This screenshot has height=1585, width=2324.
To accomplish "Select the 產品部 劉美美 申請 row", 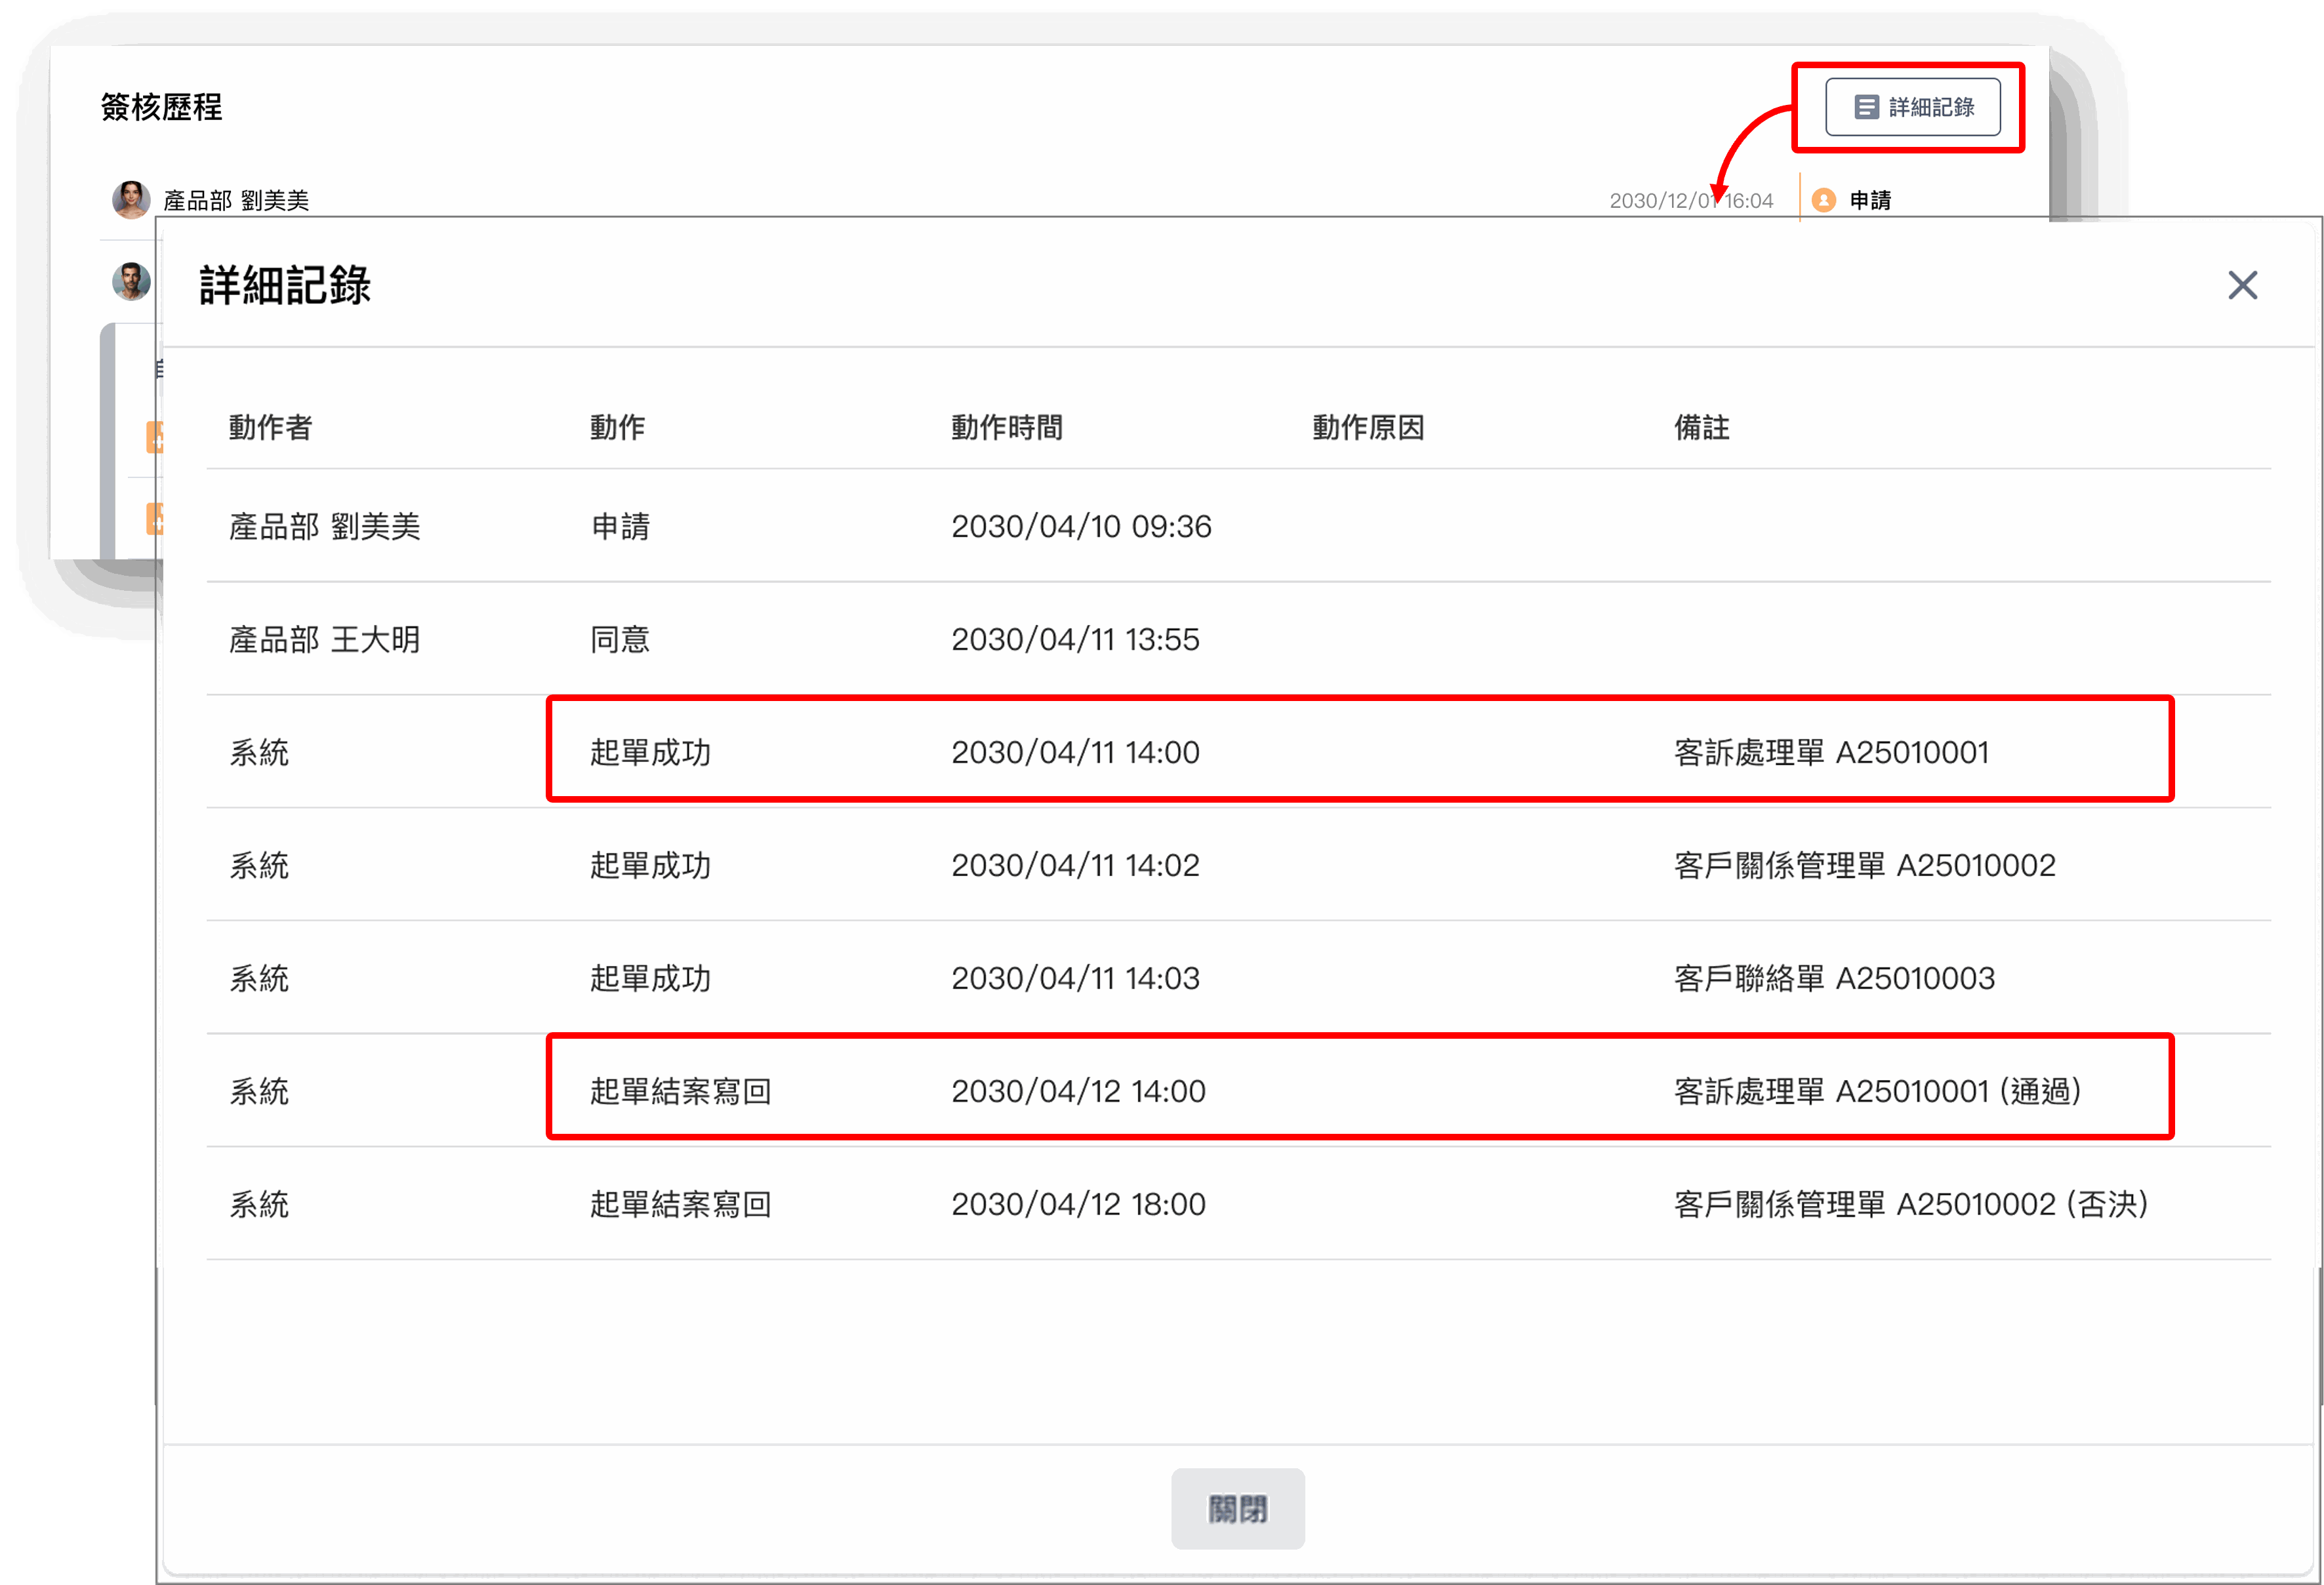I will [325, 526].
